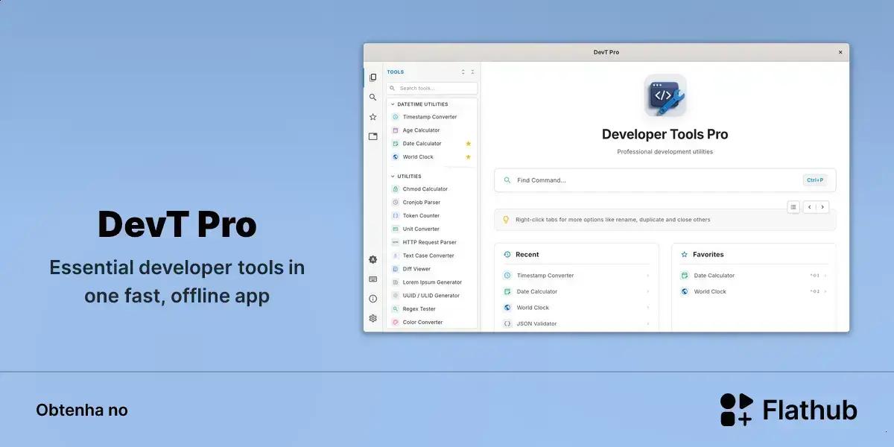Click the UUID / ULID Generator icon

396,296
